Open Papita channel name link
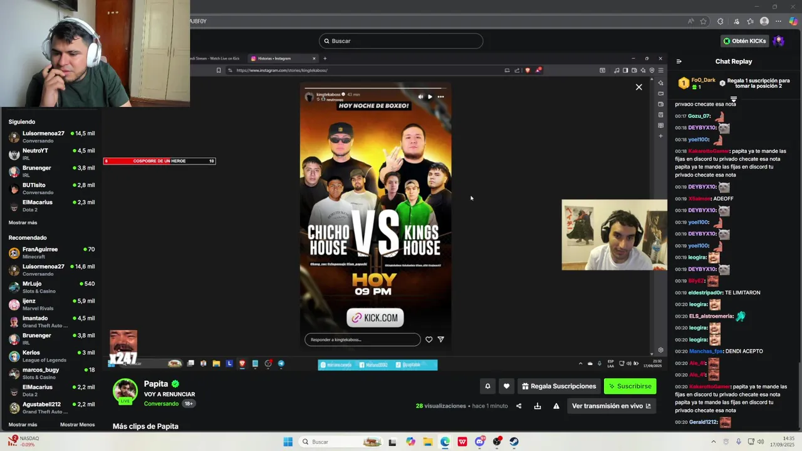Viewport: 802px width, 451px height. 156,384
